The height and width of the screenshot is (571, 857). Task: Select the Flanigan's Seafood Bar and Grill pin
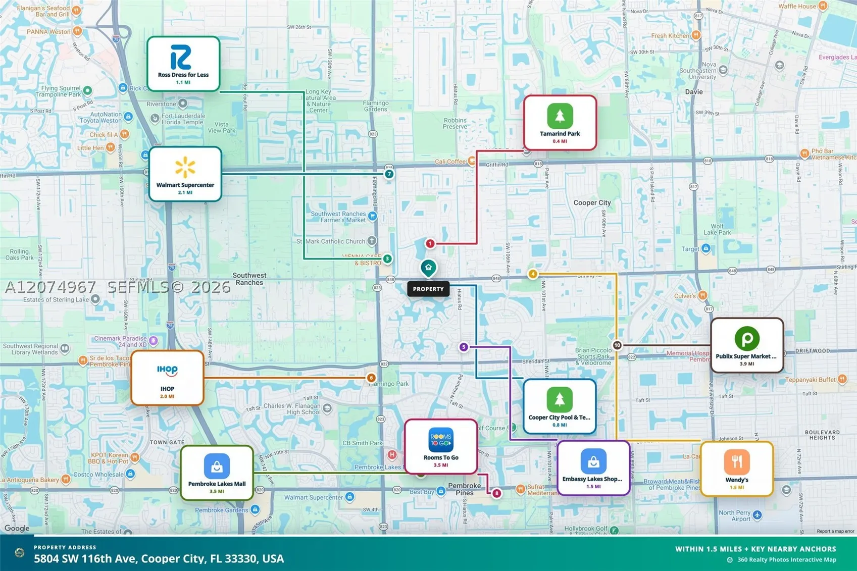(76, 10)
